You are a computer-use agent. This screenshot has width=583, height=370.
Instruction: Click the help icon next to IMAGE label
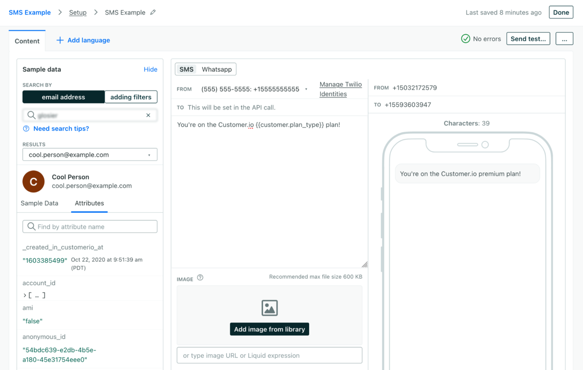[200, 277]
